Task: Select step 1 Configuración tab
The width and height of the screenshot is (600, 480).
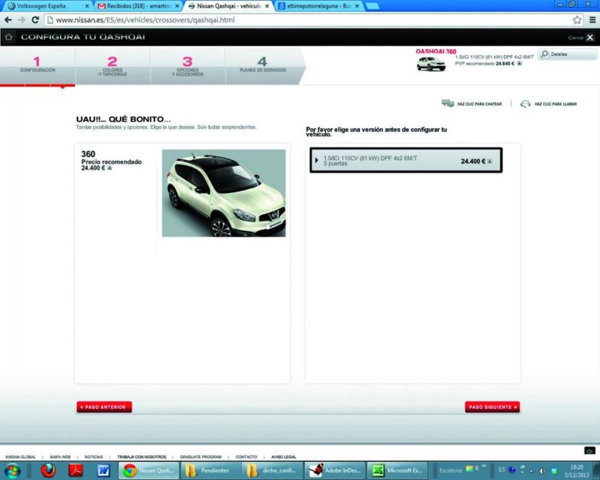Action: (38, 65)
